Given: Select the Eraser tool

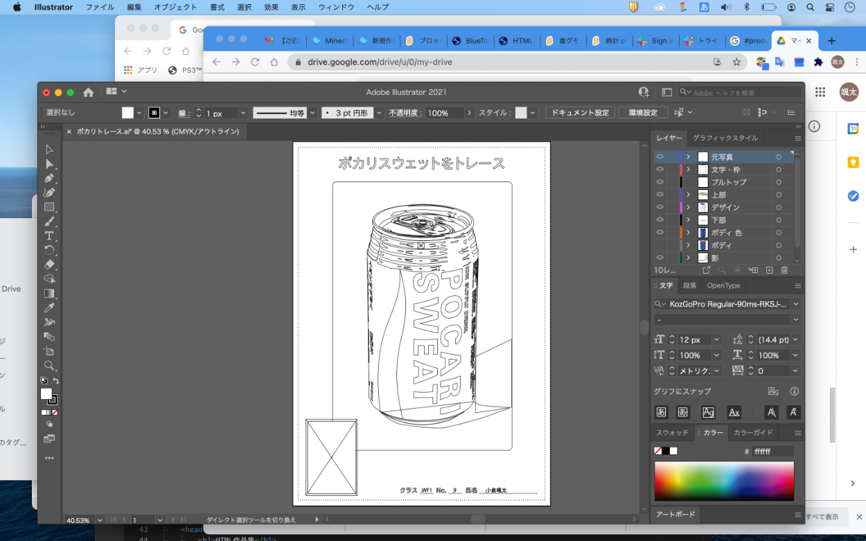Looking at the screenshot, I should click(49, 265).
